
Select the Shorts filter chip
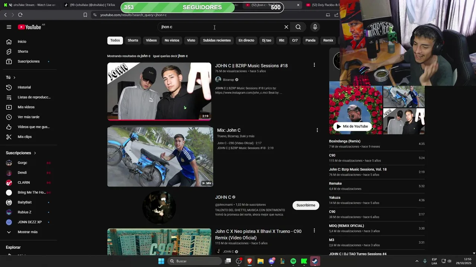click(x=133, y=40)
